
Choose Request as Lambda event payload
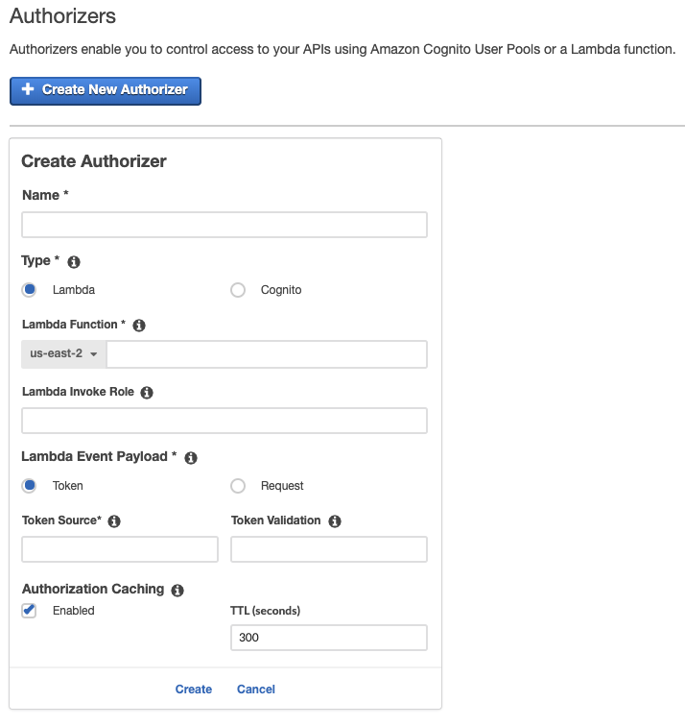coord(238,486)
